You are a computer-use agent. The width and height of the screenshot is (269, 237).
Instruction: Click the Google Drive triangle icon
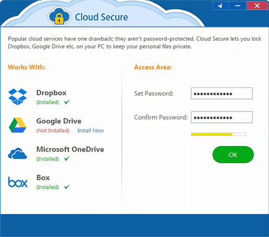[18, 125]
